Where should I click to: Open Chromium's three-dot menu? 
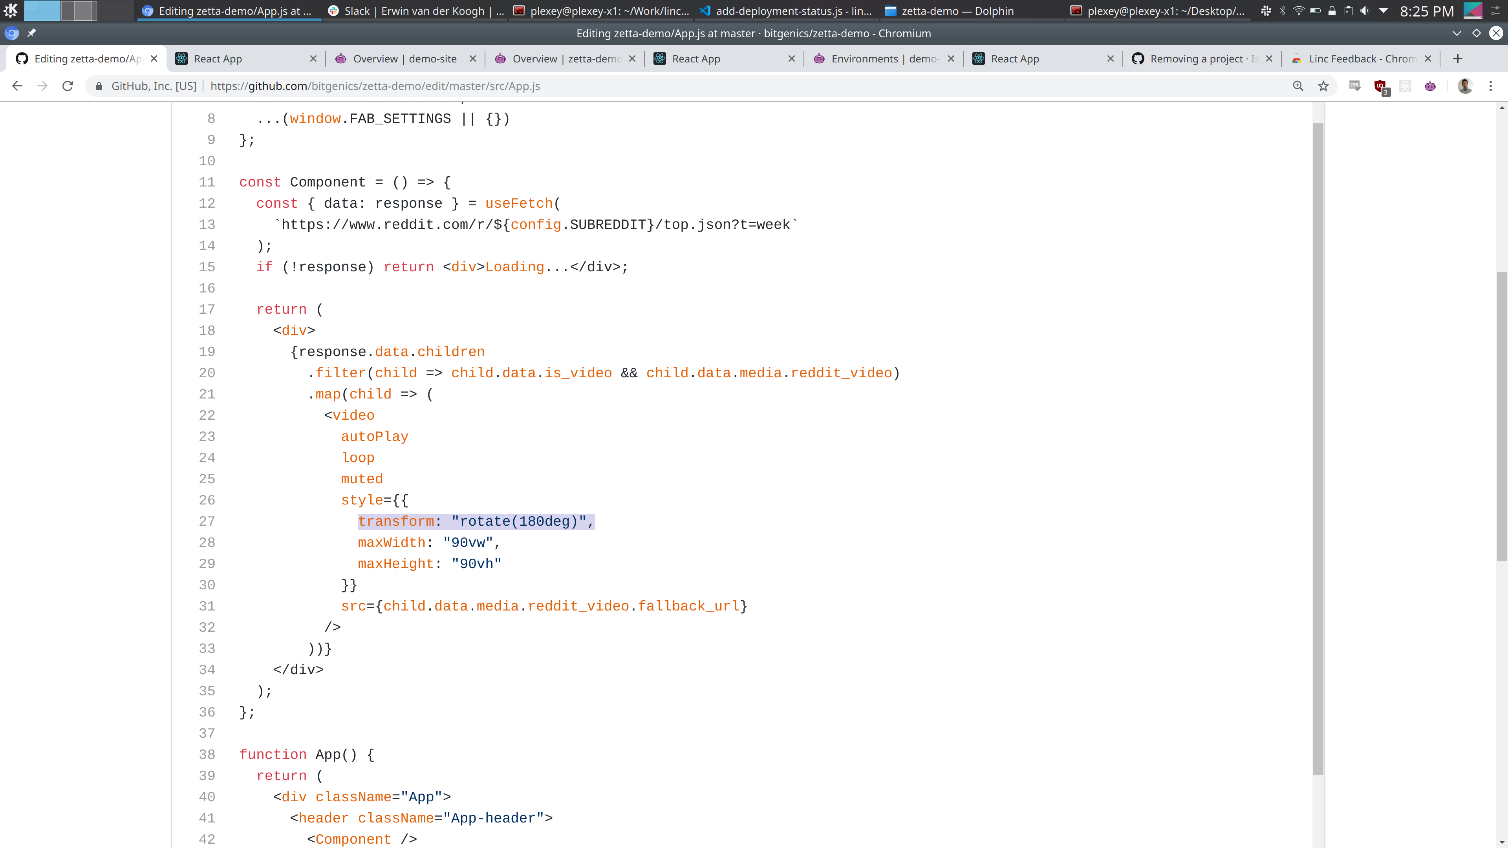(x=1490, y=86)
